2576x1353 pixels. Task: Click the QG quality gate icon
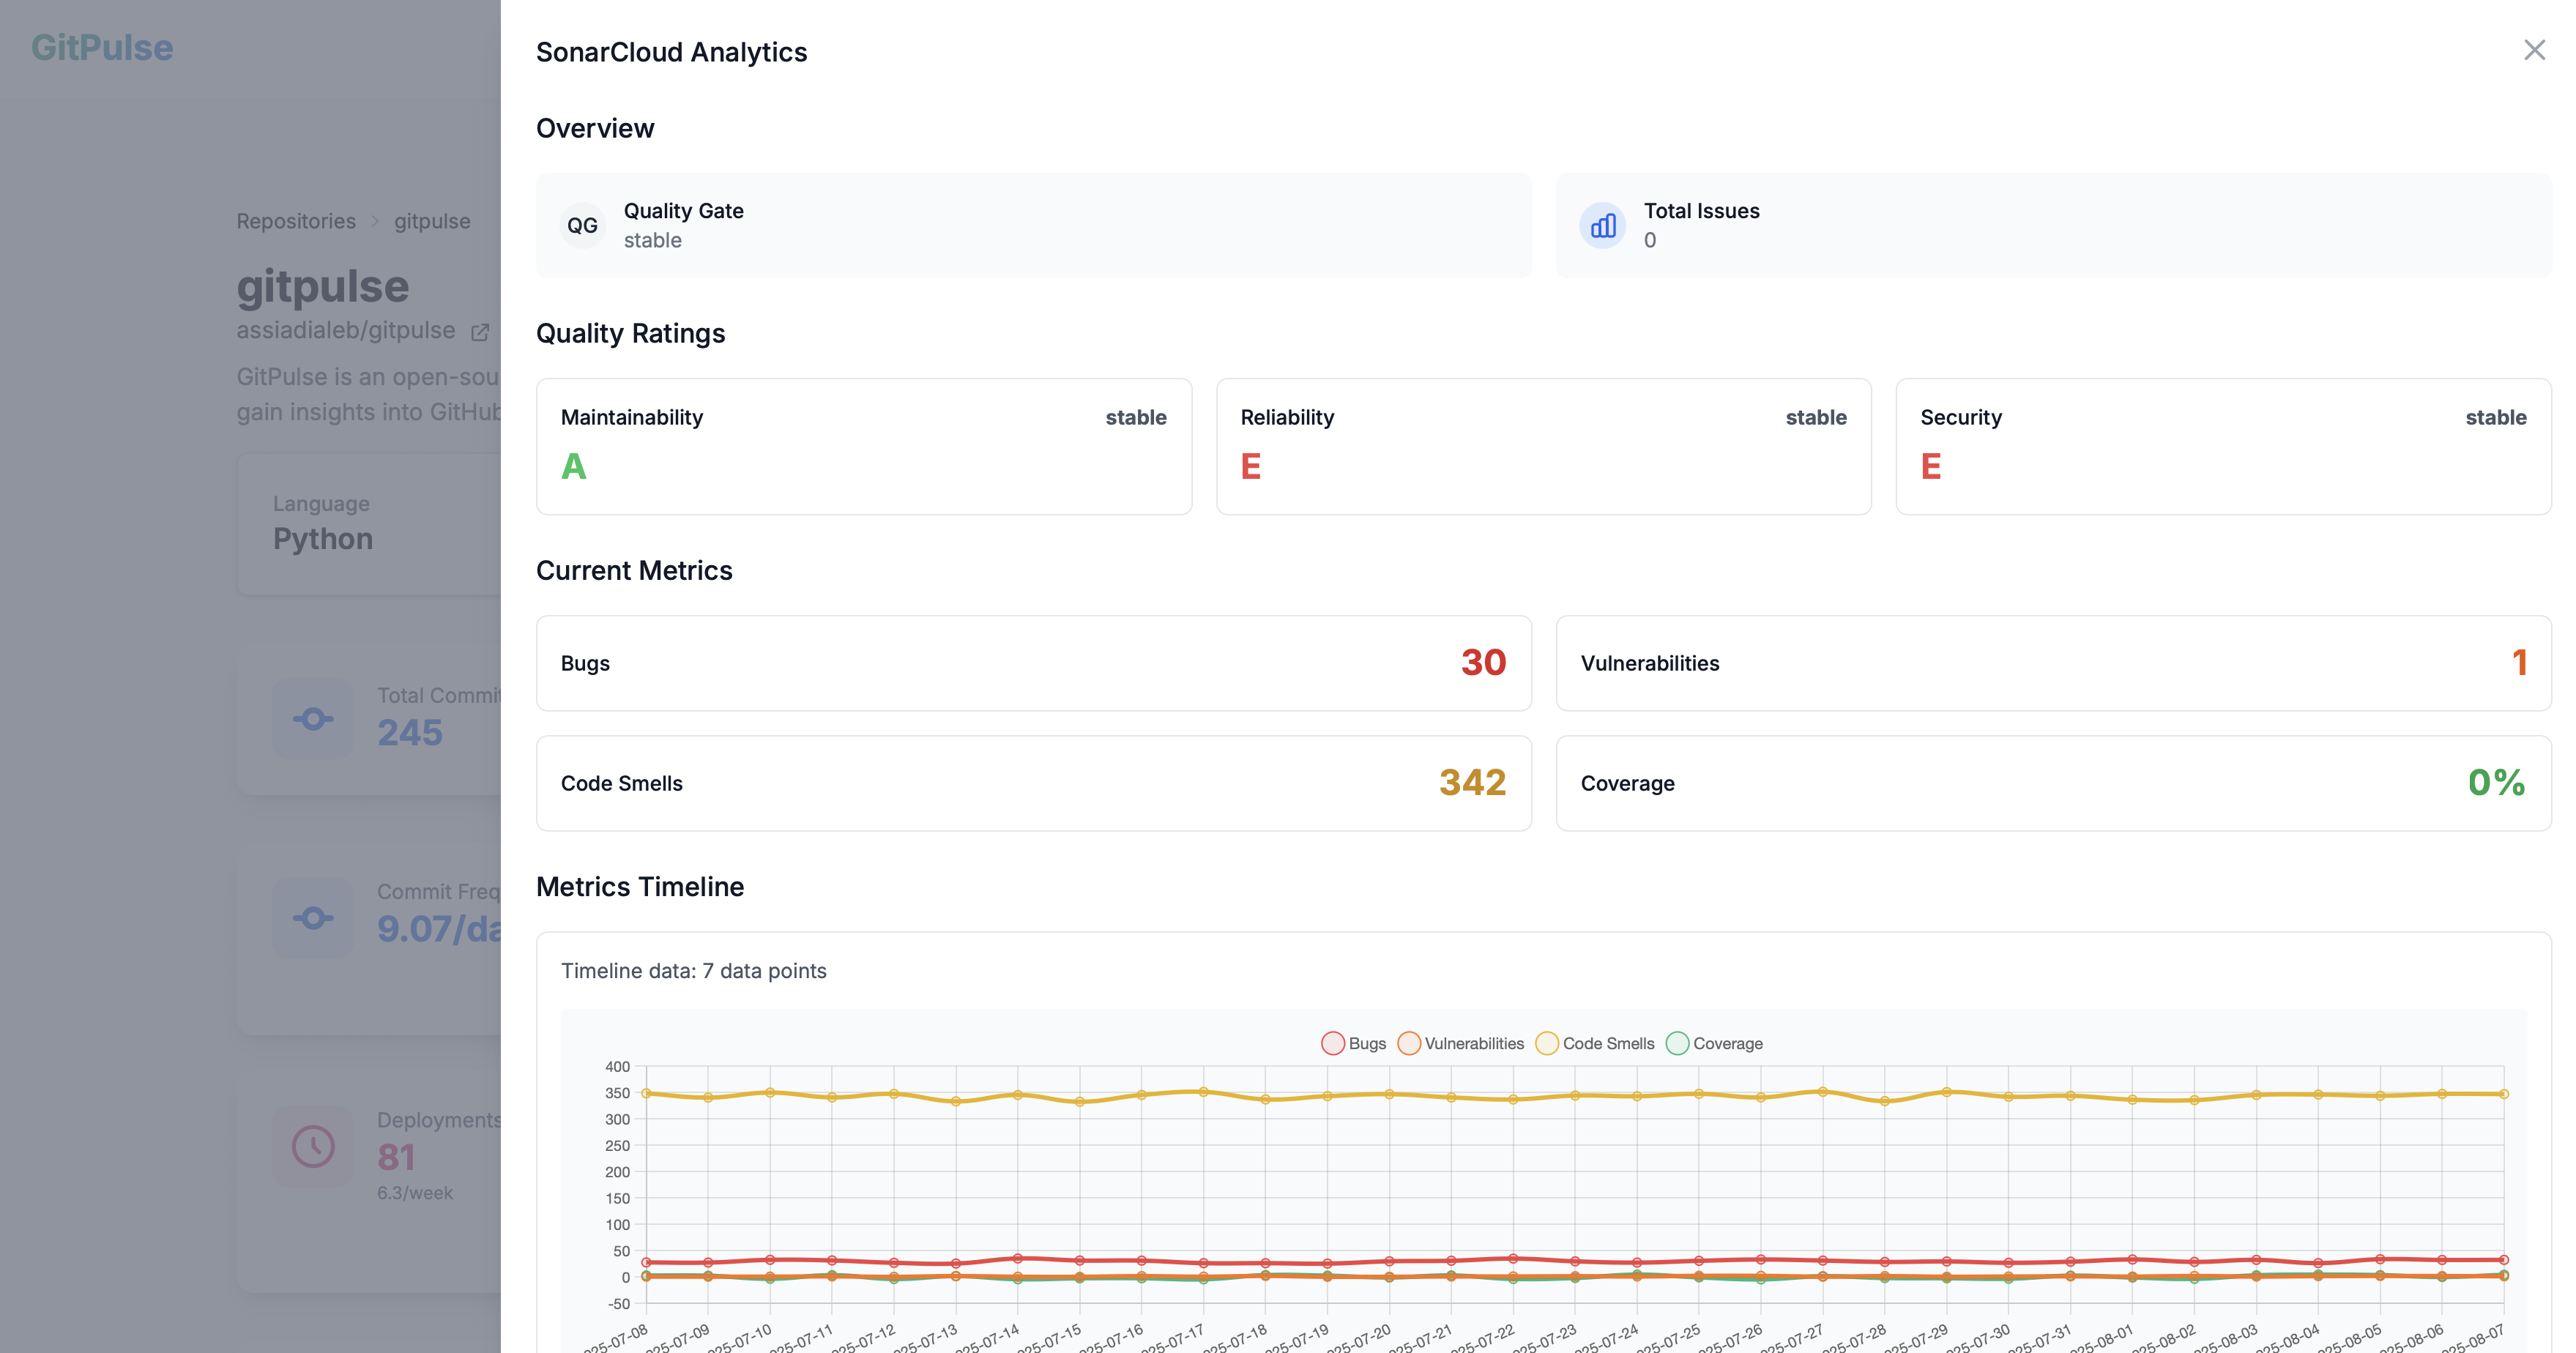tap(582, 226)
